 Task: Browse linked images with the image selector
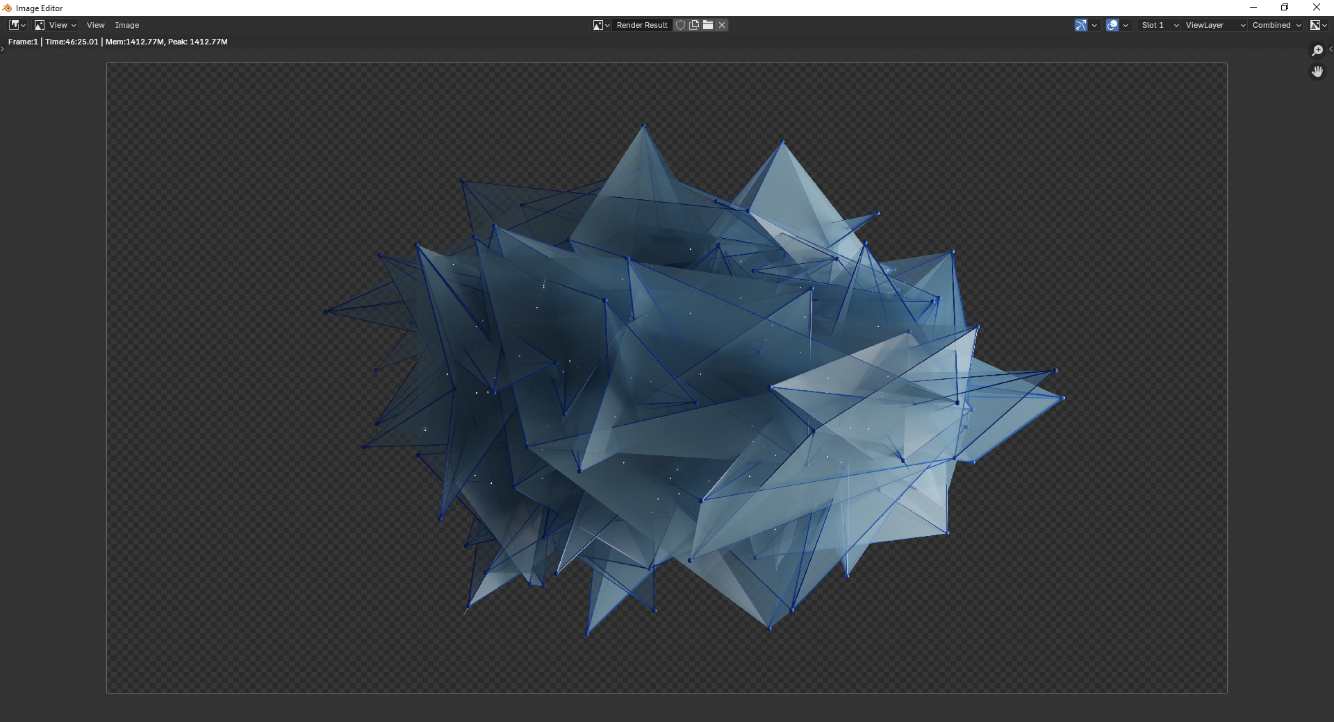601,25
